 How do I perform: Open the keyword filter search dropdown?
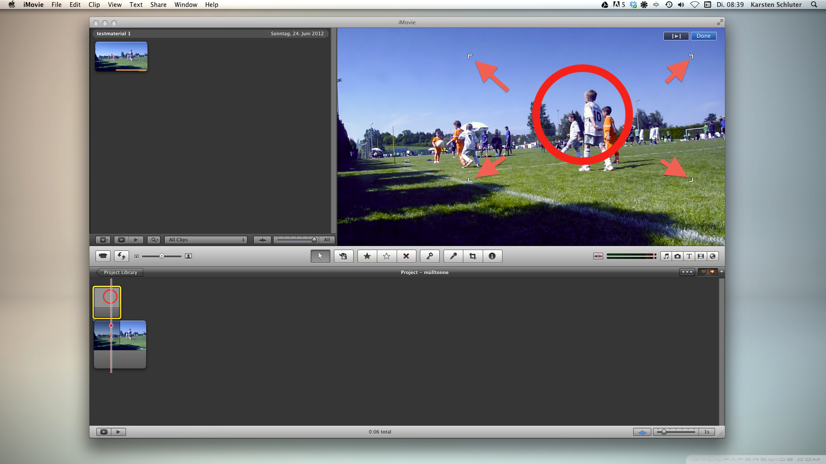point(154,240)
